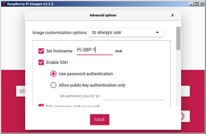Toggle Set username and password checkbox

click(x=41, y=106)
